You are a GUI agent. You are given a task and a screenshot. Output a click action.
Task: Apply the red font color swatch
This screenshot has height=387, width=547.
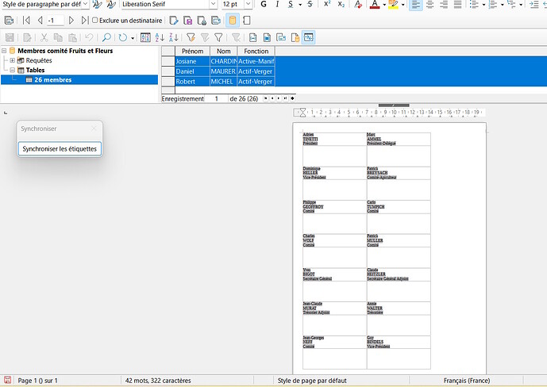375,4
